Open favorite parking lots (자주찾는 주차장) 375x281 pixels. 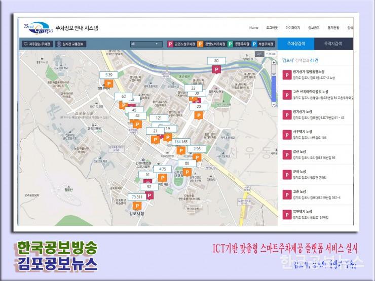pos(37,44)
